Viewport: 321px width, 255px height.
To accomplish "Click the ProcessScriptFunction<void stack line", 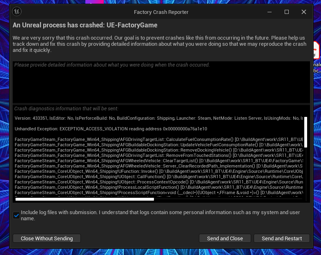I will coord(159,193).
